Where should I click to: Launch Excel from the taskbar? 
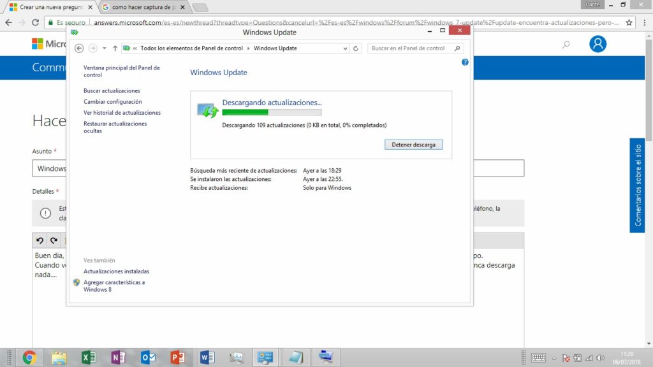(x=89, y=357)
